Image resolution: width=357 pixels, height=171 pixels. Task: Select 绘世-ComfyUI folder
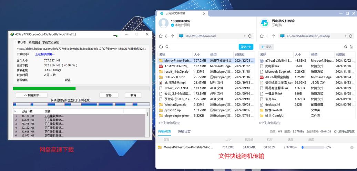306,115
